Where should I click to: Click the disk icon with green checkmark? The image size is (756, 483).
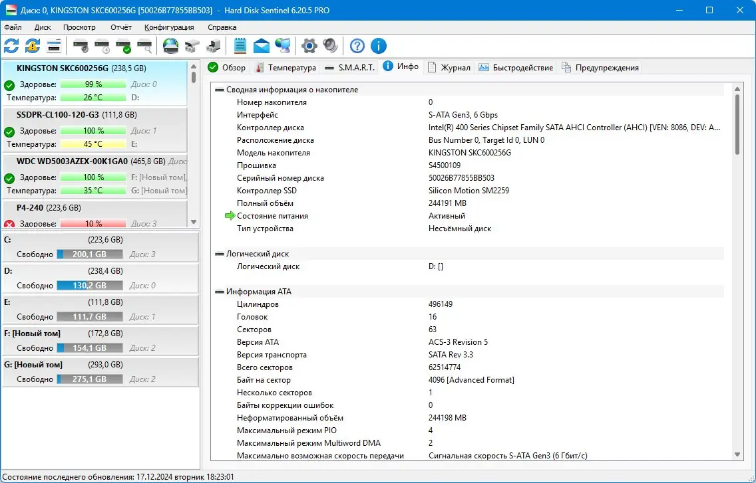click(x=123, y=47)
